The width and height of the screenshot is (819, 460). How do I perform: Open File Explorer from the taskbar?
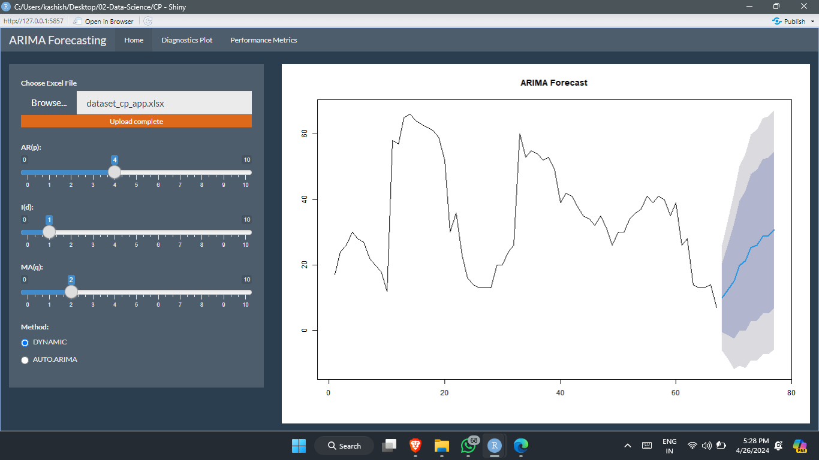coord(442,446)
